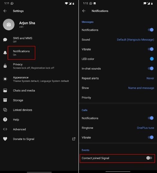Image resolution: width=157 pixels, height=173 pixels.
Task: Tap Donate to Signal link
Action: (39, 139)
